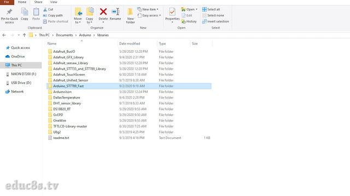Open the File tab
The height and width of the screenshot is (196, 350).
(x=7, y=2)
